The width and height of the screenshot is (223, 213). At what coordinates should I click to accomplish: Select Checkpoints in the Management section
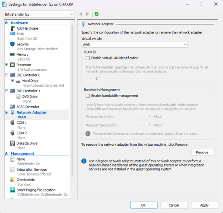[25, 180]
